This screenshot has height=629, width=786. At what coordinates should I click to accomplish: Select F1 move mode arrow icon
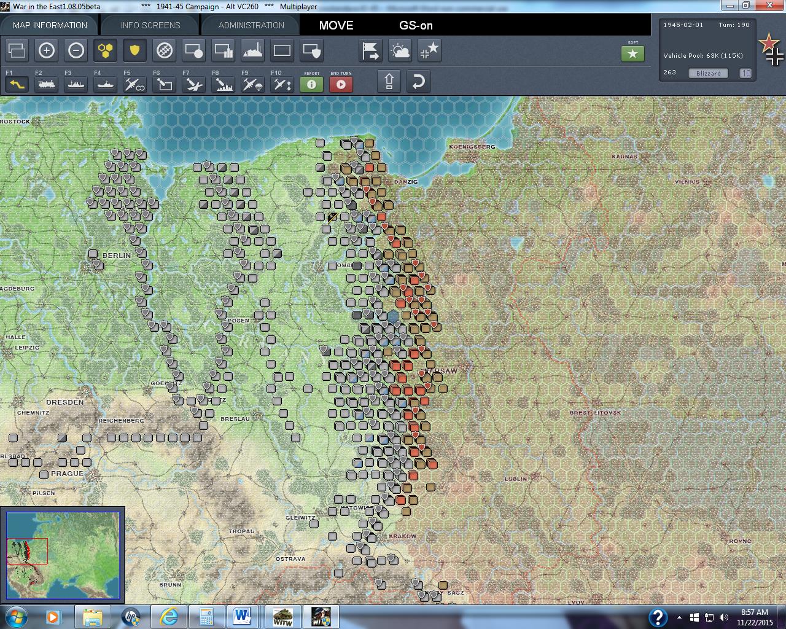pos(17,84)
